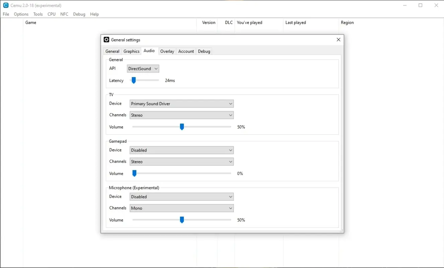Open the Help menu
This screenshot has width=444, height=268.
94,14
